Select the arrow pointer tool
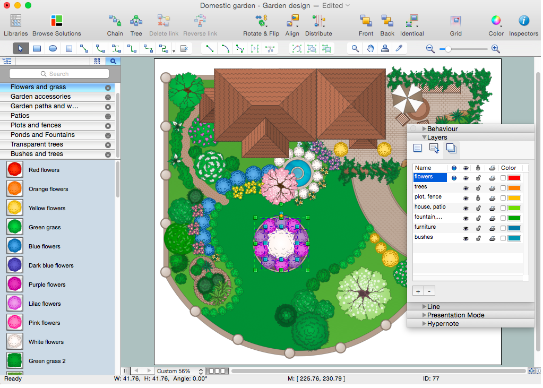Screen dimensions: 543x388 (x=21, y=48)
